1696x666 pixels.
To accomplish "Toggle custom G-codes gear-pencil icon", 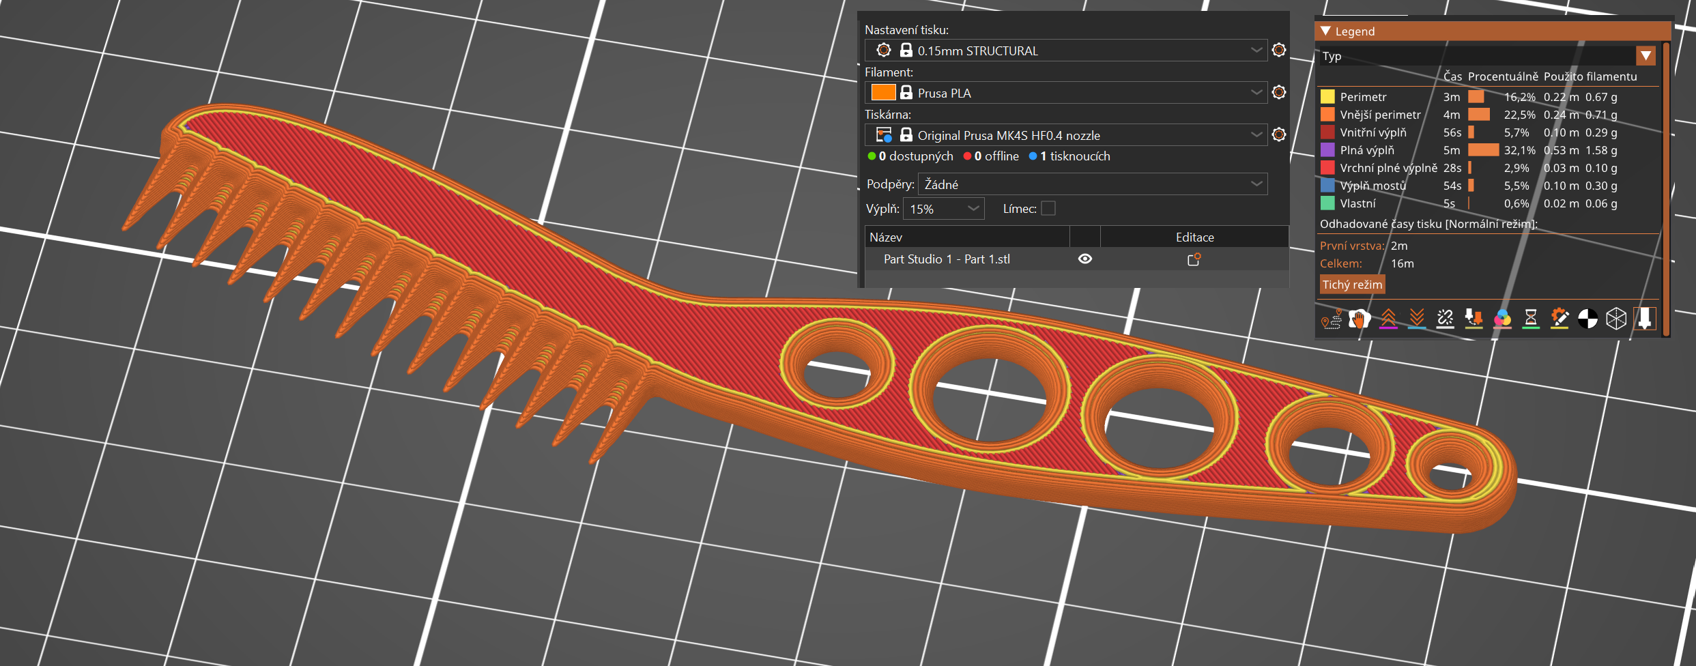I will pyautogui.click(x=1560, y=319).
